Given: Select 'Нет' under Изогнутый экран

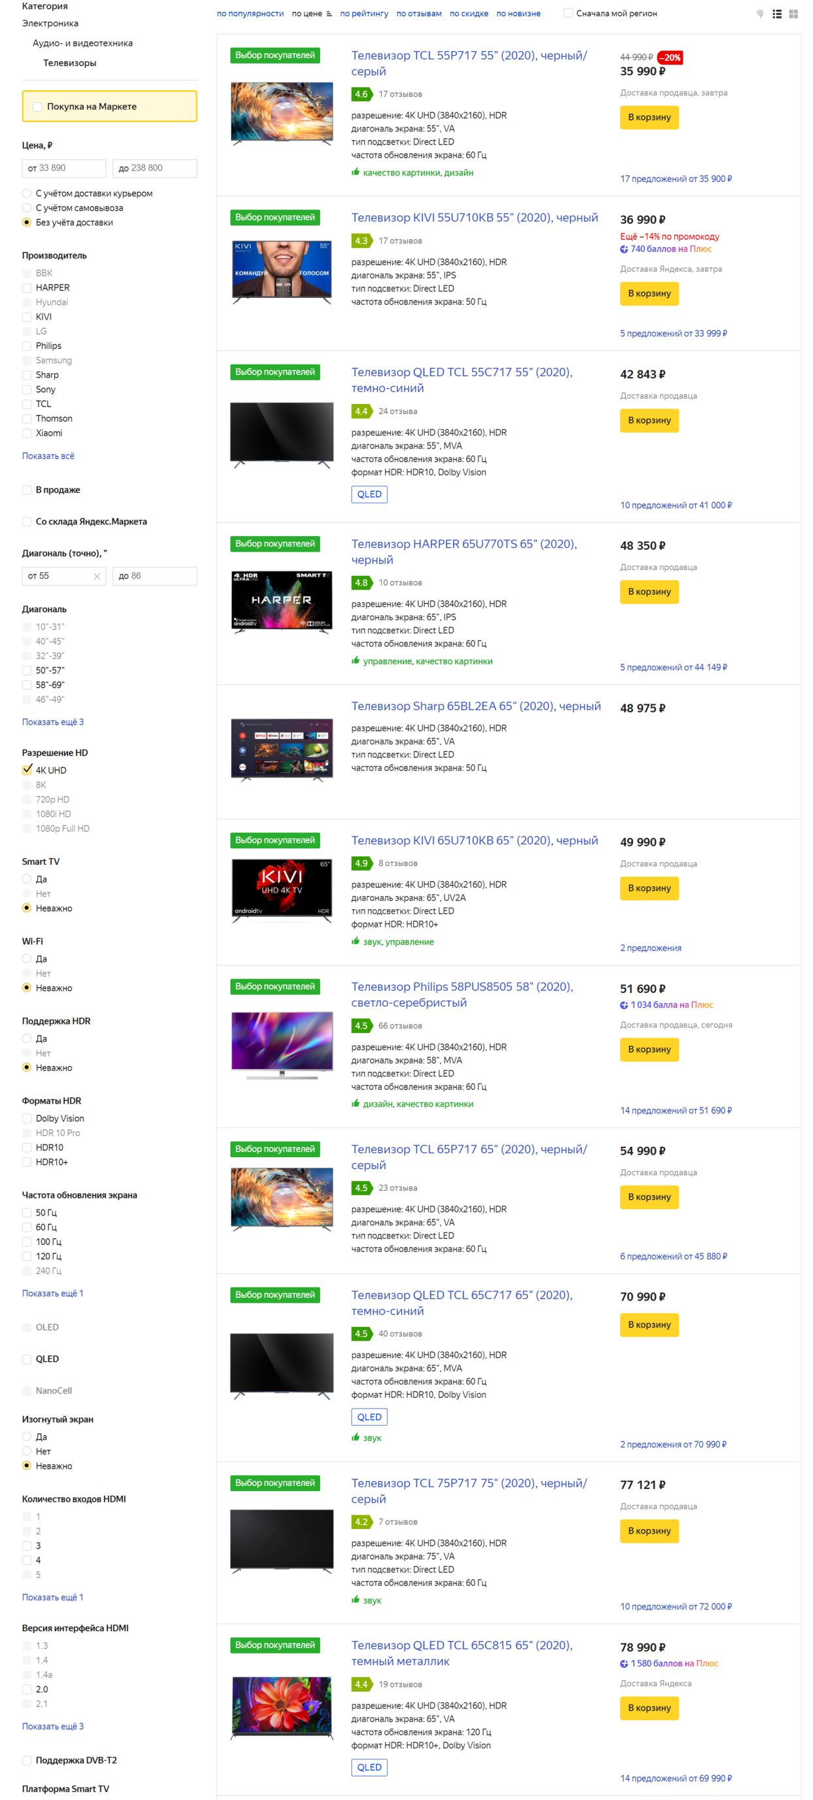Looking at the screenshot, I should 27,1451.
